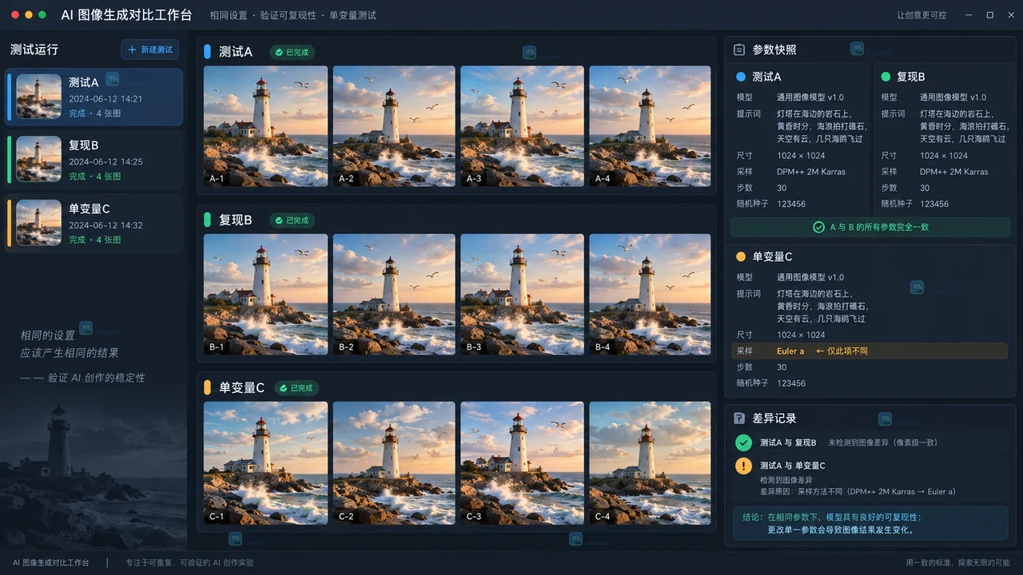The width and height of the screenshot is (1023, 575).
Task: Click 通用图像模型 v1.0 under 单变量C
Action: (810, 277)
